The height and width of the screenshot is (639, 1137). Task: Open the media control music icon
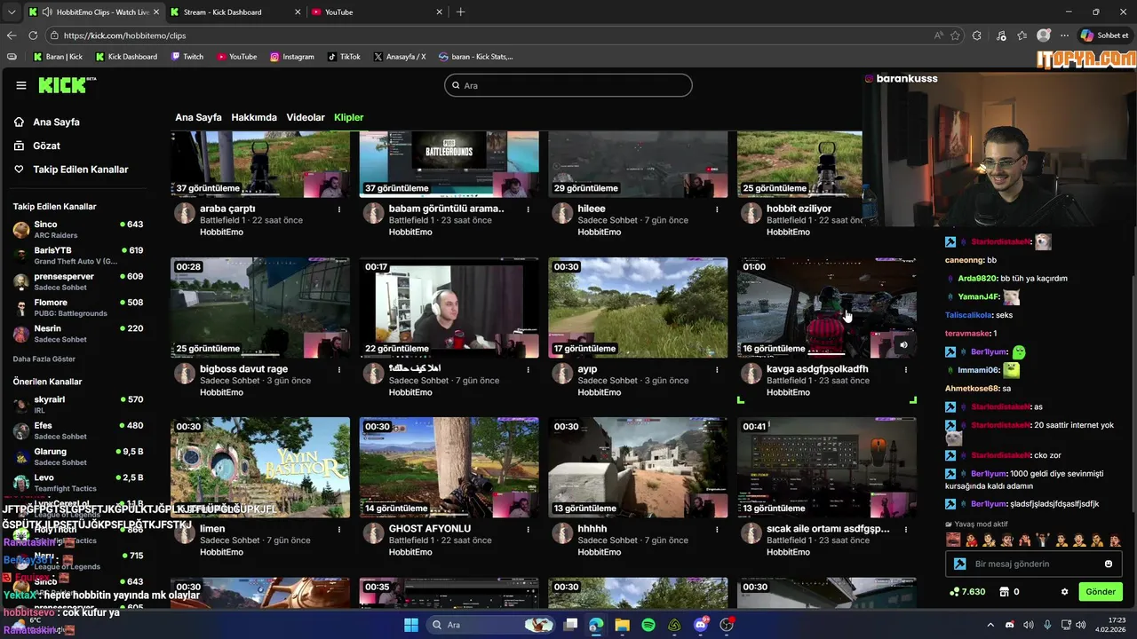[x=1001, y=35]
